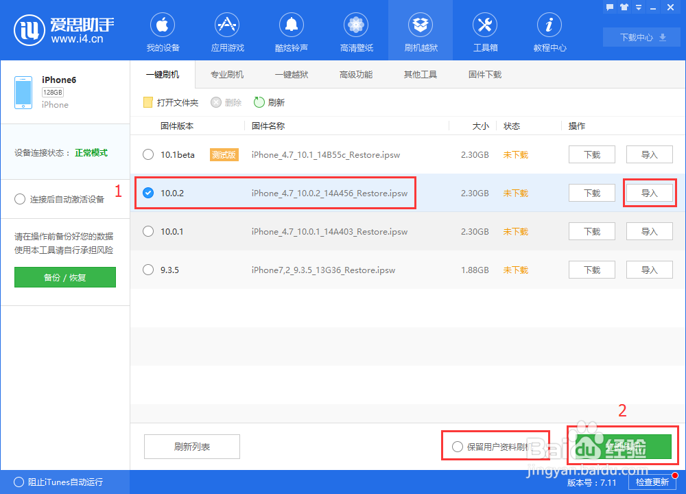Click iPhone_4.7_10.0.1_14A403_Restore.ipsw file name
Image resolution: width=686 pixels, height=494 pixels.
tap(329, 231)
